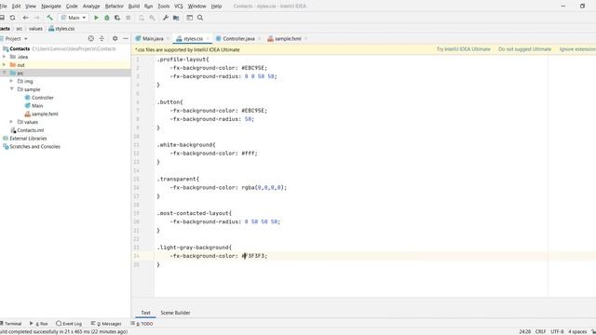Open Project Structure folder icon
The image size is (596, 335).
click(176, 18)
